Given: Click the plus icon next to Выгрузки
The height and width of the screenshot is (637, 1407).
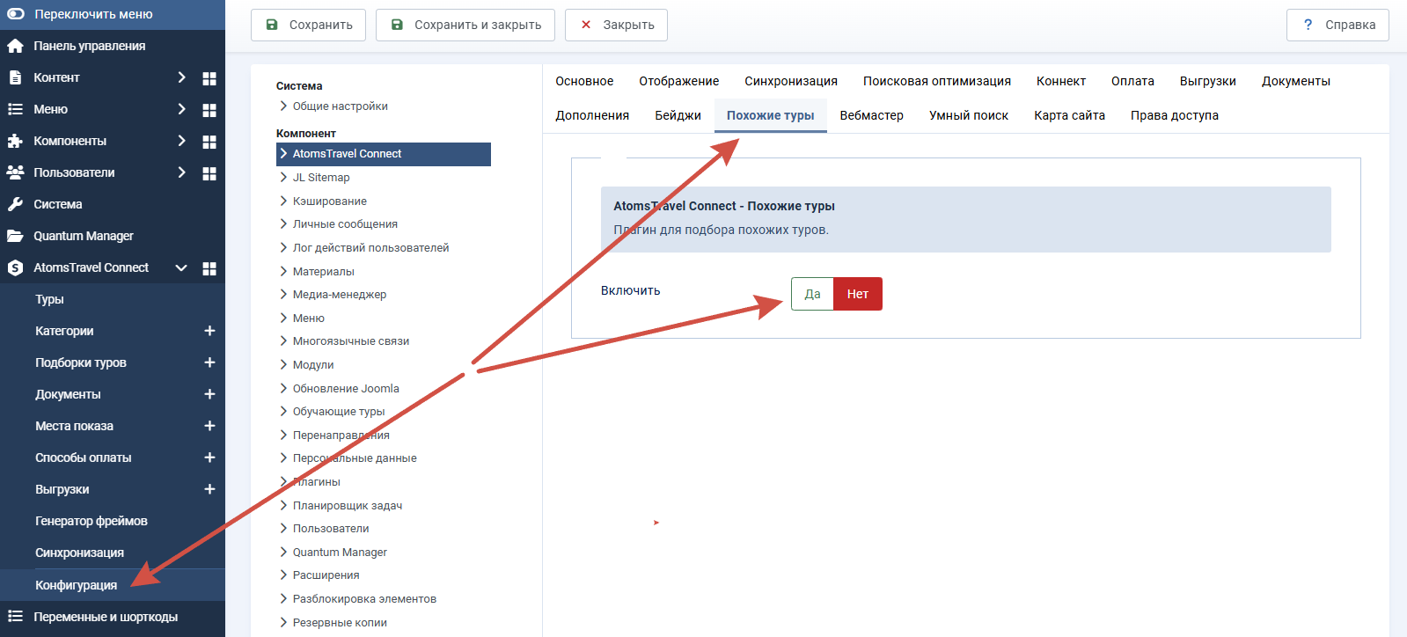Looking at the screenshot, I should 209,489.
